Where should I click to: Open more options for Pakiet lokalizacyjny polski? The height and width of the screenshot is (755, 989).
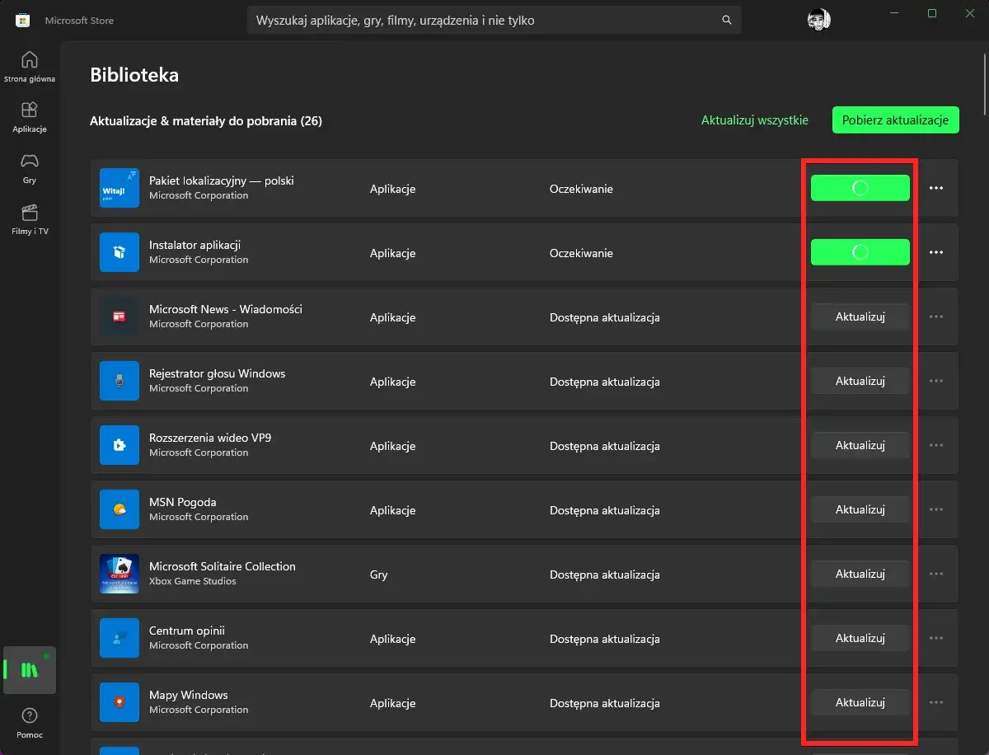(935, 188)
